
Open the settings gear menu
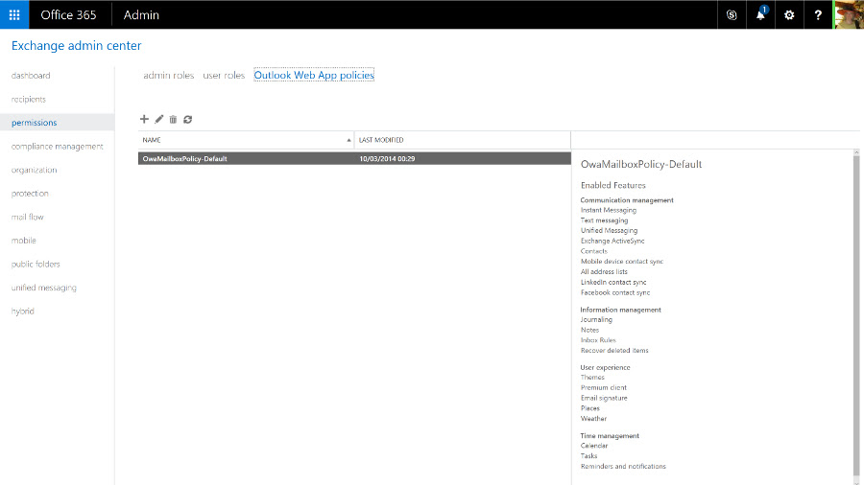pos(789,14)
